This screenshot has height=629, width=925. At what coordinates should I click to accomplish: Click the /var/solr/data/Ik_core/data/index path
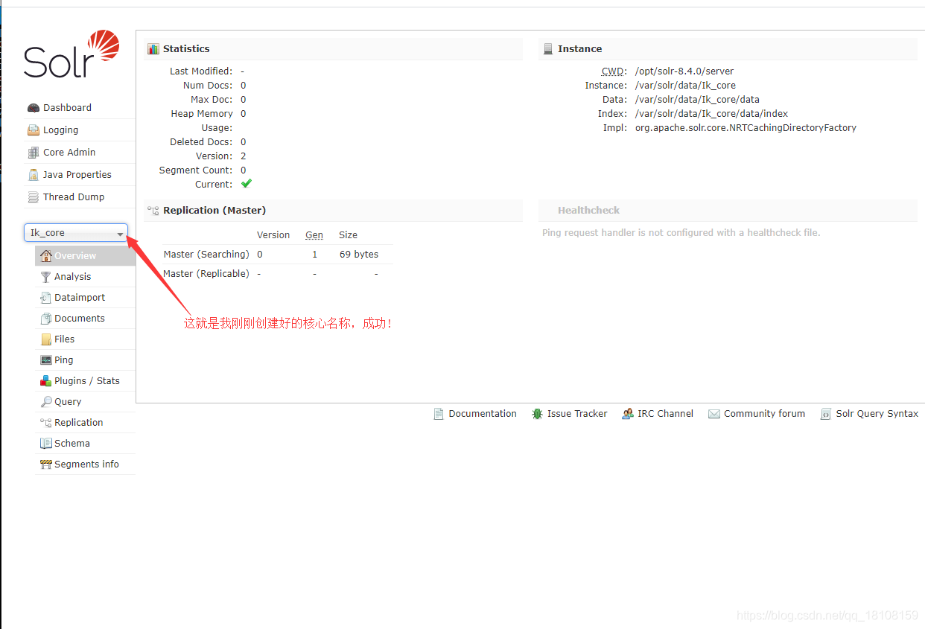point(711,114)
